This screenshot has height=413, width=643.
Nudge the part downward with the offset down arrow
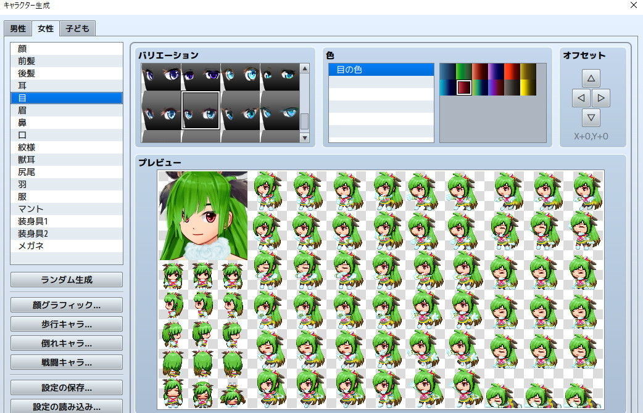coord(591,117)
